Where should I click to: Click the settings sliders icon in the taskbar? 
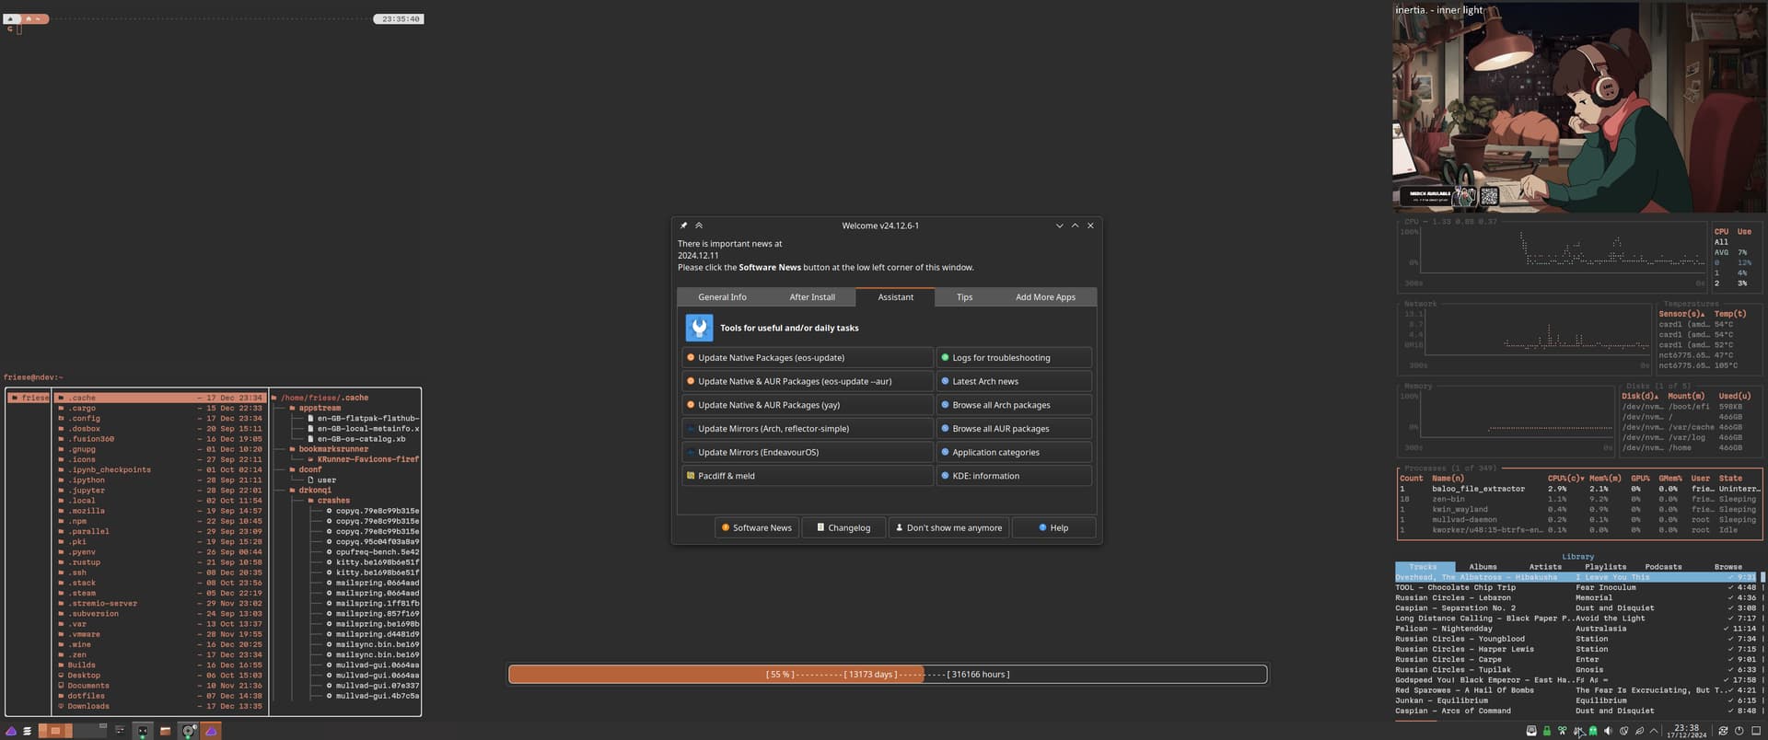pyautogui.click(x=120, y=731)
